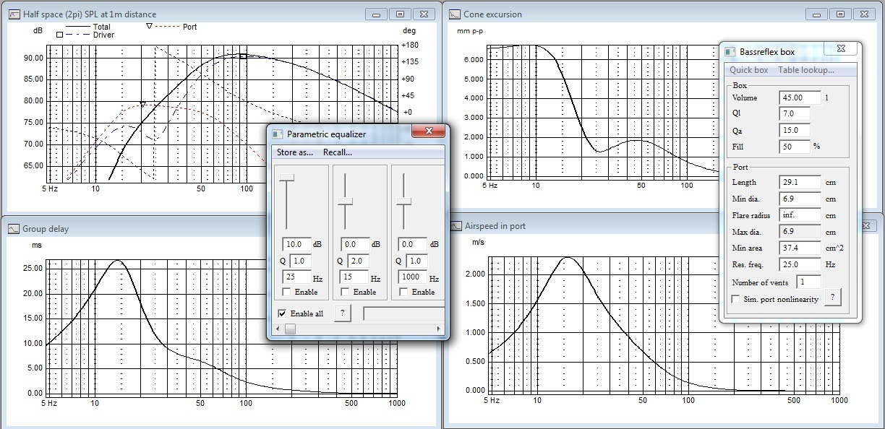Click the 10.0 dB gain slider handle
Image resolution: width=885 pixels, height=429 pixels.
coord(288,178)
